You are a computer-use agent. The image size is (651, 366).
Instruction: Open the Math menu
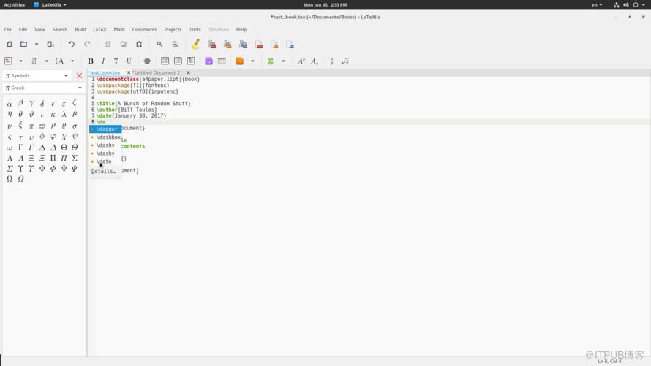point(119,30)
